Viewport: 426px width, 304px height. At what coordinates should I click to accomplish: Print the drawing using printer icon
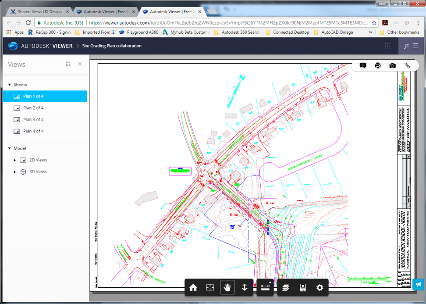[x=378, y=65]
